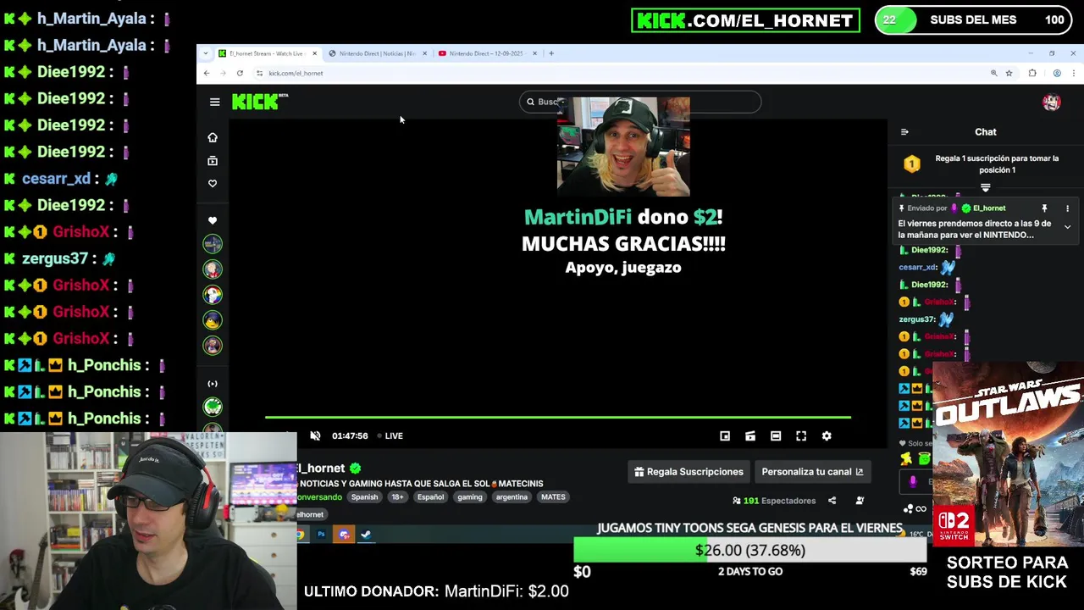
Task: Open Discord from the Windows taskbar
Action: 343,535
